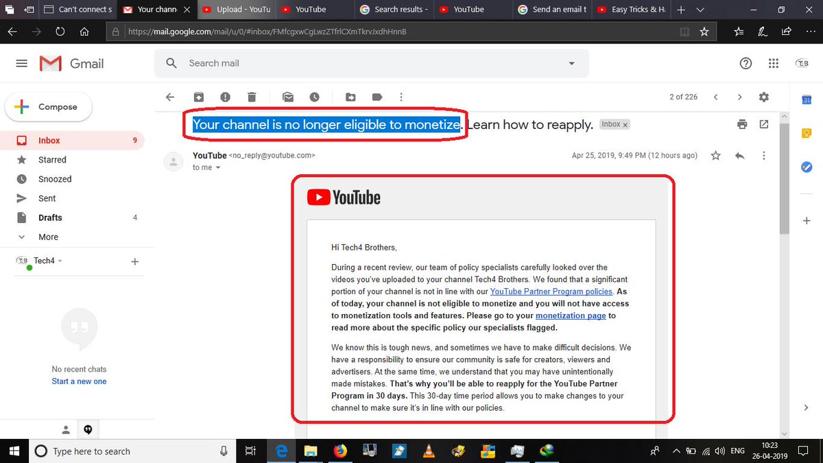Open Gmail Support help icon
The width and height of the screenshot is (823, 463).
point(746,63)
